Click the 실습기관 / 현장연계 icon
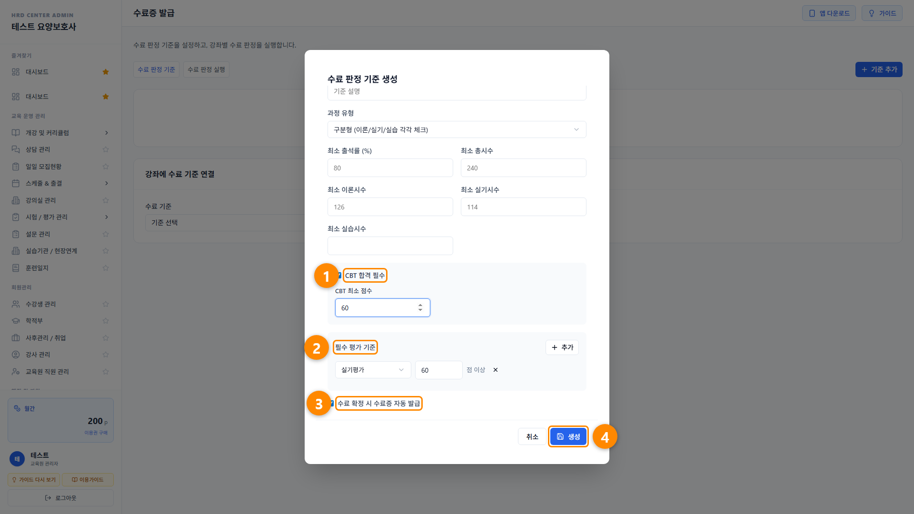 (x=16, y=251)
